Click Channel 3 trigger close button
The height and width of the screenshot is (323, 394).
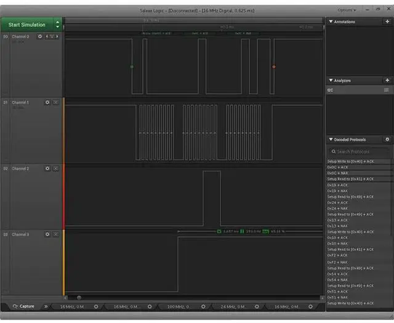55,234
